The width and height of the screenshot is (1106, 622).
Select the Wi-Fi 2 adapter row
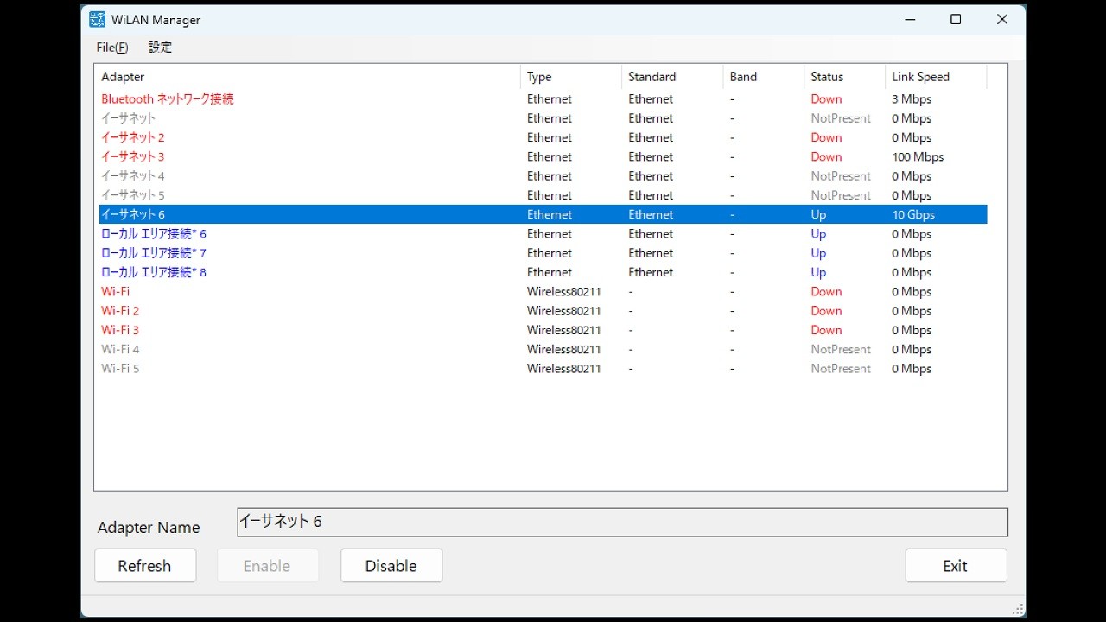point(120,310)
